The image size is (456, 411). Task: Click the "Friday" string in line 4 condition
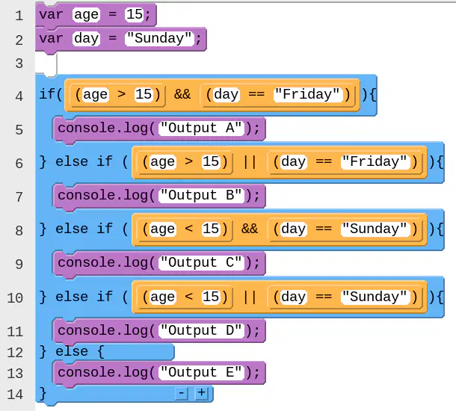[307, 95]
